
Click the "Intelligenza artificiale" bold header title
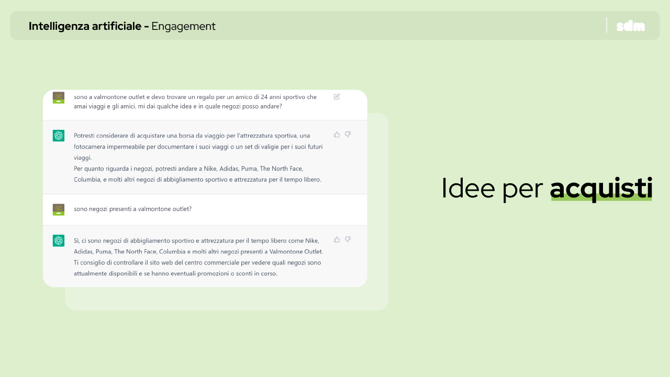(88, 26)
